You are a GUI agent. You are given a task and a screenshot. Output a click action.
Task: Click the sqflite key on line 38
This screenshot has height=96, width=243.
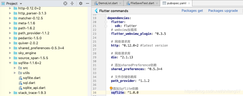point(118,93)
